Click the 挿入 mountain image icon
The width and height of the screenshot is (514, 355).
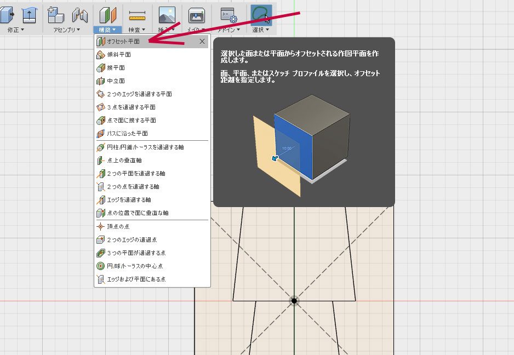167,15
